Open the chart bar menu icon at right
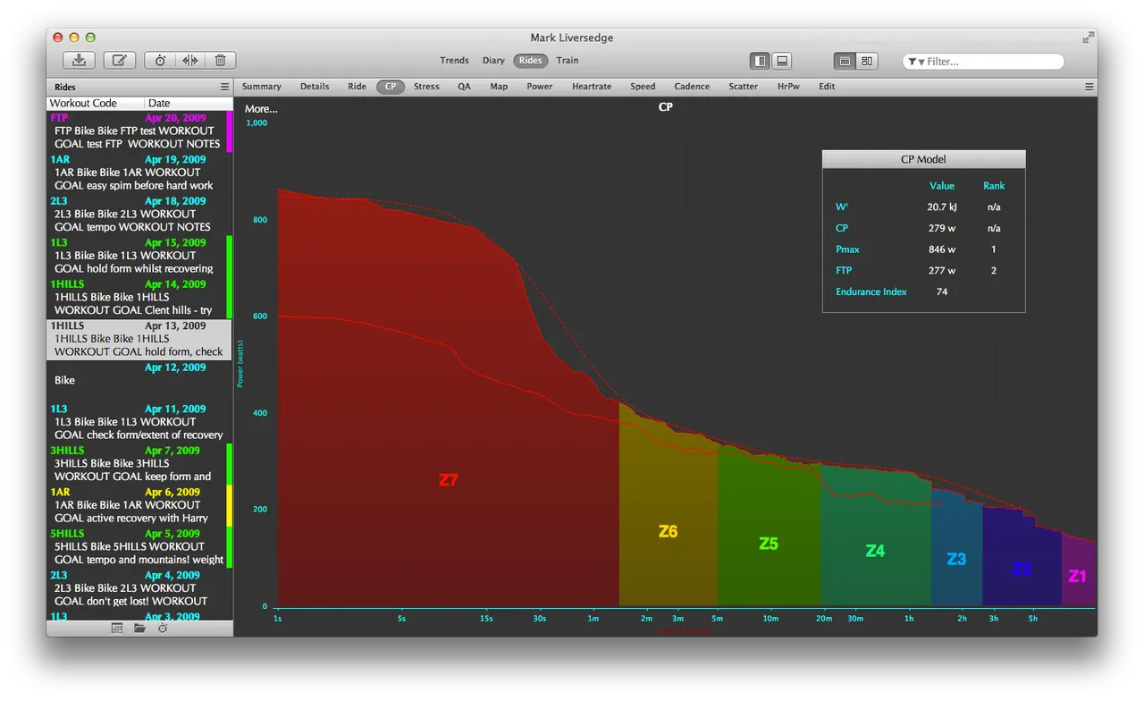The height and width of the screenshot is (701, 1144). [1089, 87]
